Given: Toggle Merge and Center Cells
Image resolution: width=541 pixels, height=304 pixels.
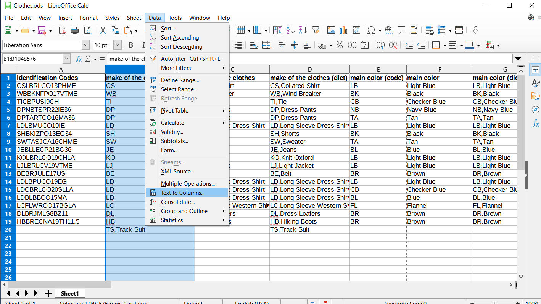Looking at the screenshot, I should (266, 45).
